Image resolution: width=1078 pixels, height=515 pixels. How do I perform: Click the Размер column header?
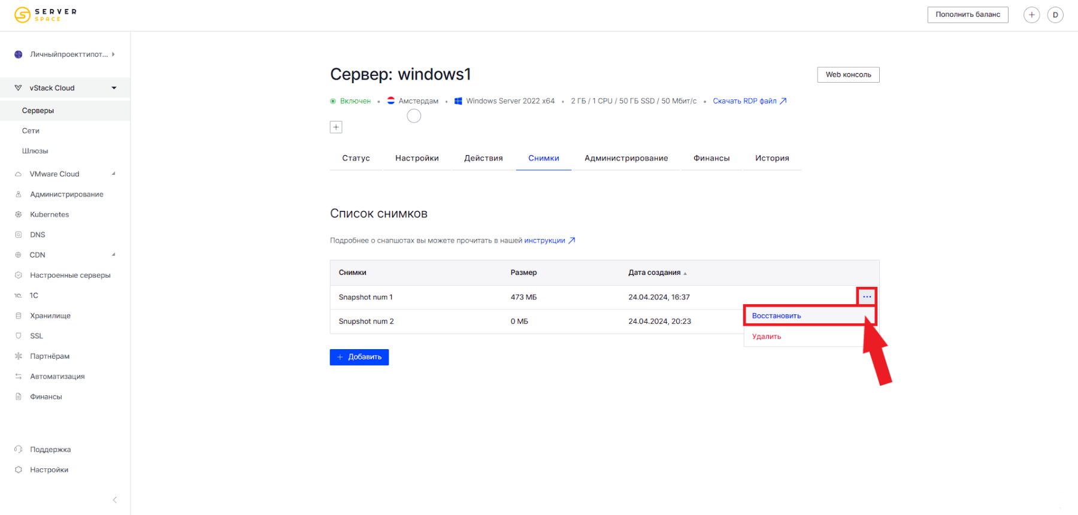tap(523, 272)
